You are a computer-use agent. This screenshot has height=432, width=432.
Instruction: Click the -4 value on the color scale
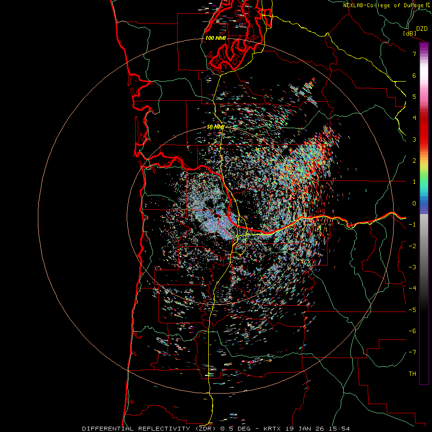click(412, 288)
